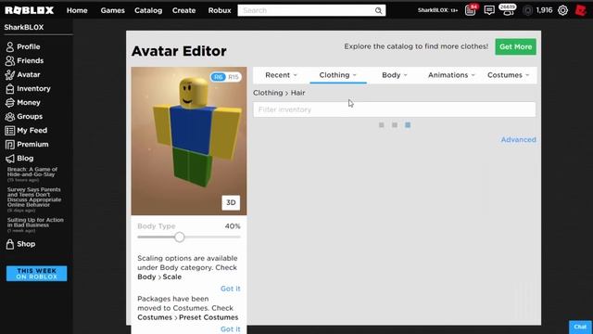This screenshot has width=593, height=334.
Task: Open blog post Suiting Up for Action
Action: click(35, 223)
